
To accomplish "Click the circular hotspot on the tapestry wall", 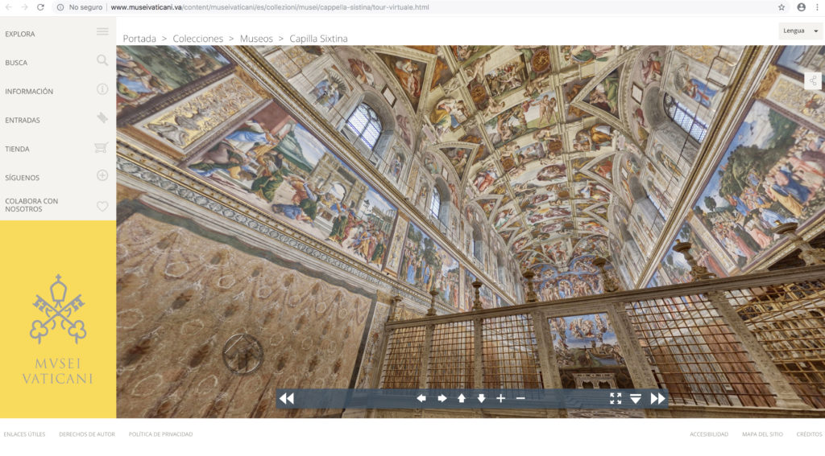I will 243,354.
